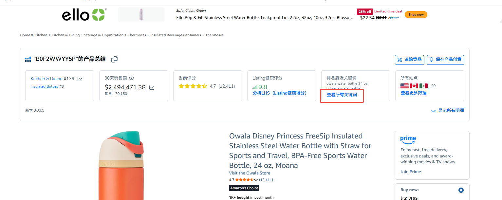Click the ello brand logo in the banner
Viewport: 502px width, 200px height.
point(84,15)
